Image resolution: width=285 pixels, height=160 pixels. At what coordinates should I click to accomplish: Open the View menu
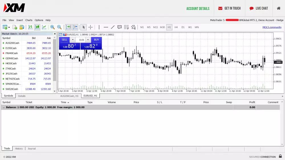[11, 20]
